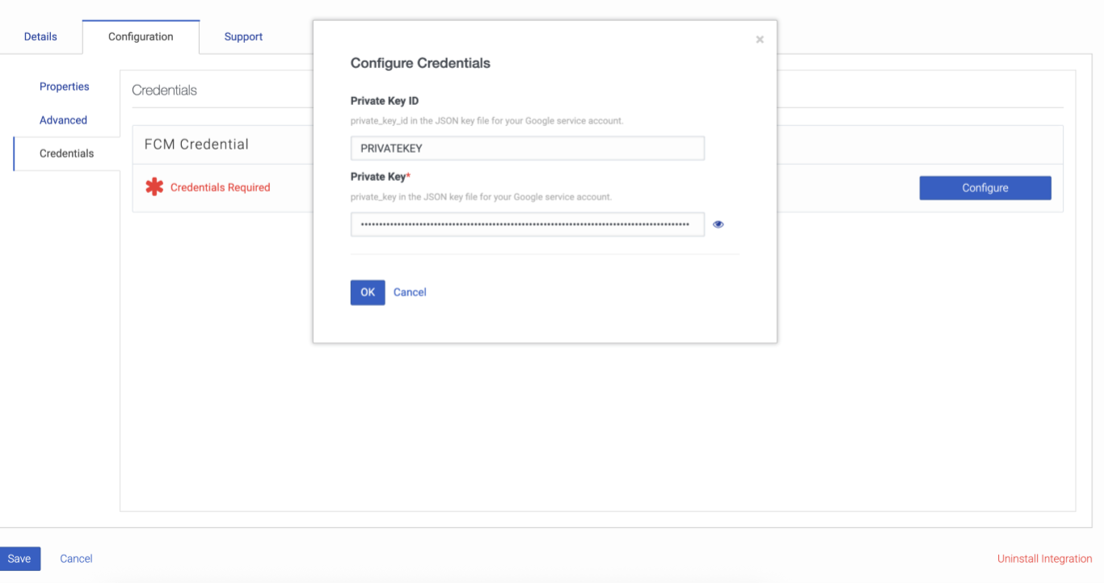Cancel the Configure Credentials dialog
Viewport: 1104px width, 583px height.
click(x=410, y=292)
